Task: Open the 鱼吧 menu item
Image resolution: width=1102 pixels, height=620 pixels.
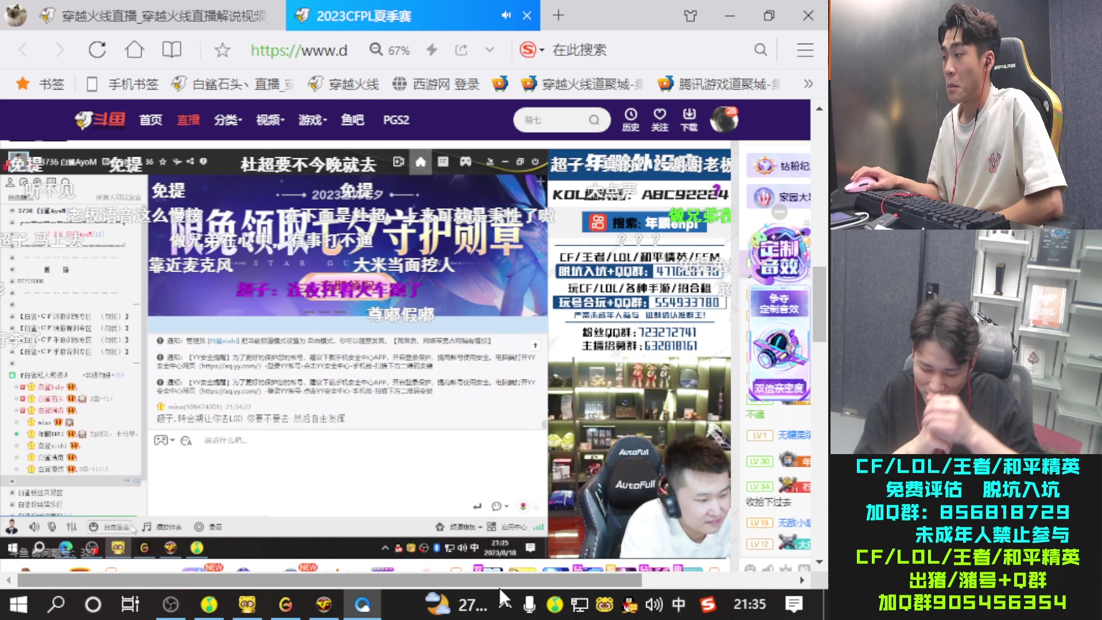Action: 352,120
